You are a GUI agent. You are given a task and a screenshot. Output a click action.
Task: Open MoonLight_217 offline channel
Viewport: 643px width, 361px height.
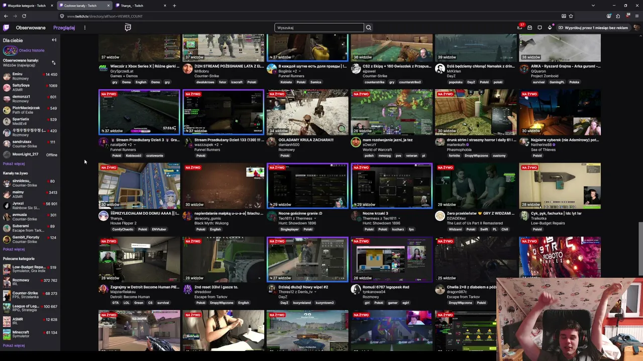coord(30,154)
